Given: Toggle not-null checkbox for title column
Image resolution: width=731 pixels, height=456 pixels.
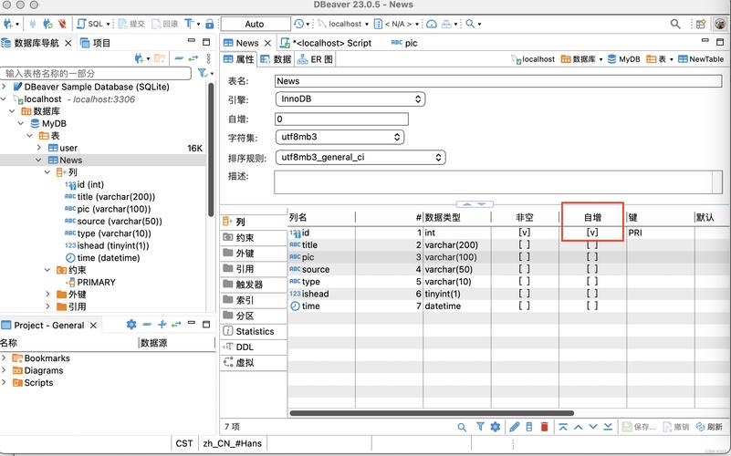Looking at the screenshot, I should pos(524,245).
